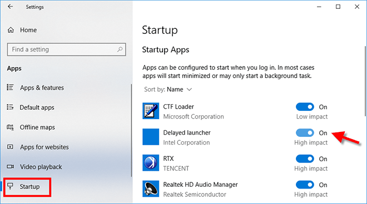
Task: Click High impact label under Delayed launcher
Action: coord(311,142)
